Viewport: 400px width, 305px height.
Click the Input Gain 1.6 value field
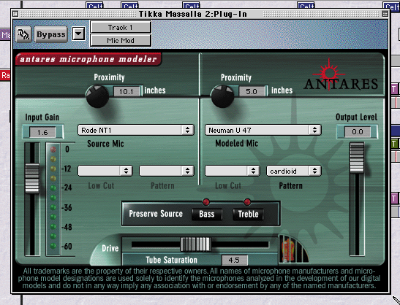coord(42,132)
